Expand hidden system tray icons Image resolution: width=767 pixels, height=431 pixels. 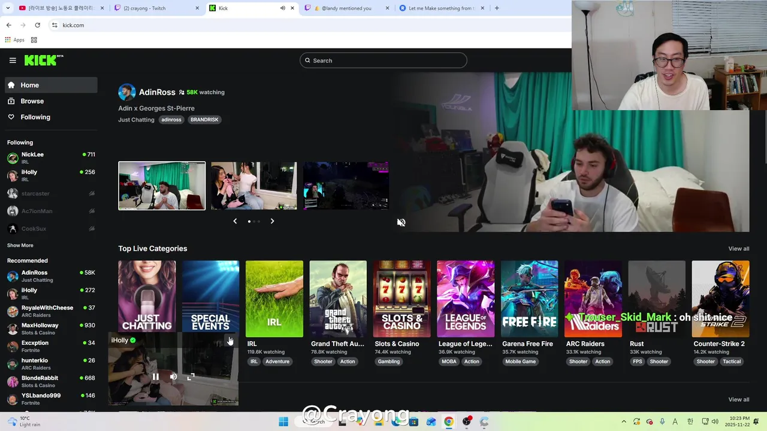point(624,422)
